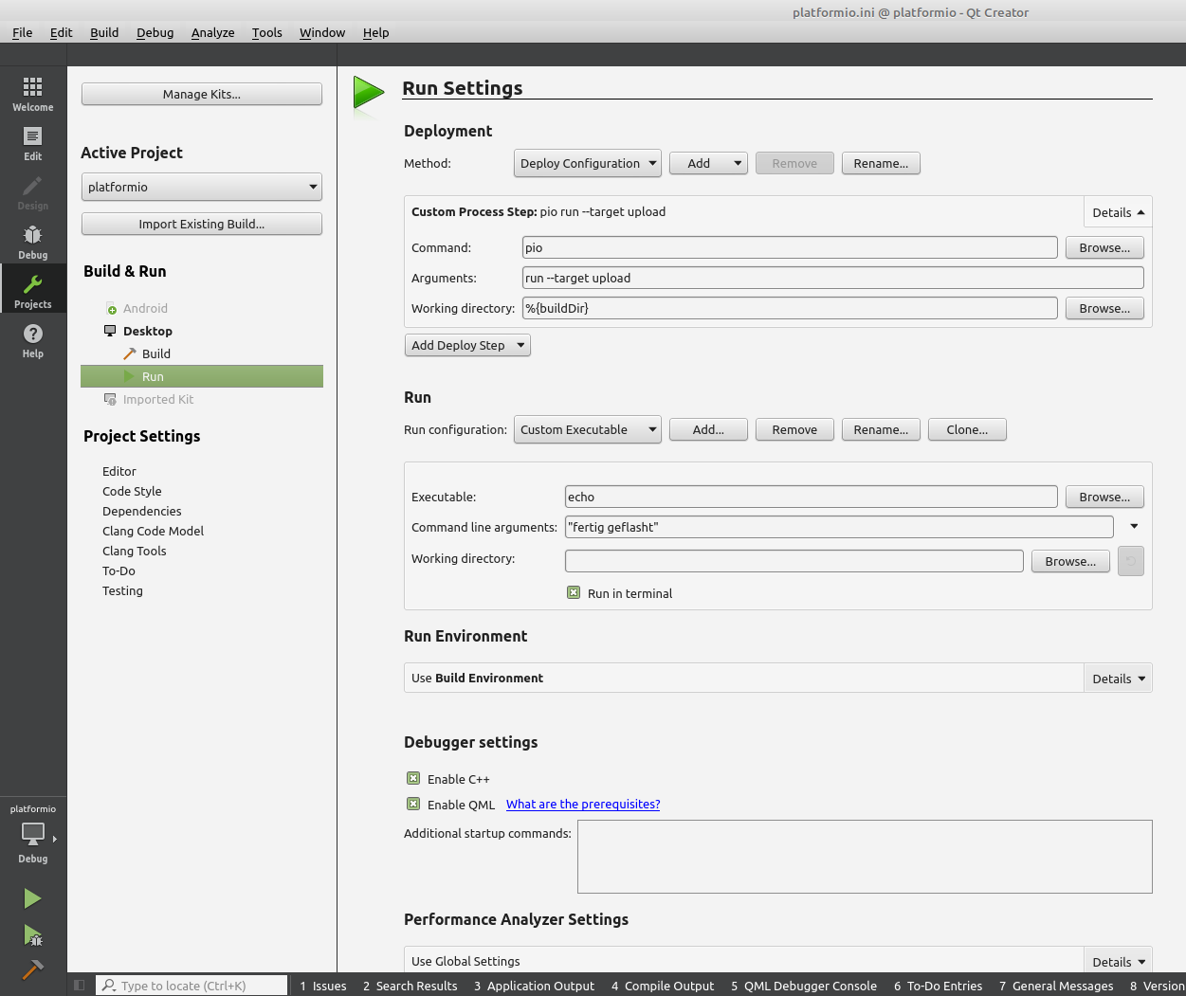Screen dimensions: 1186x996
Task: Open 'What are the prerequisites?' link
Action: (583, 805)
